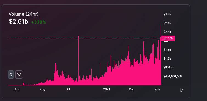Click the $2.4b axis label
This screenshot has height=101, width=207.
[167, 32]
